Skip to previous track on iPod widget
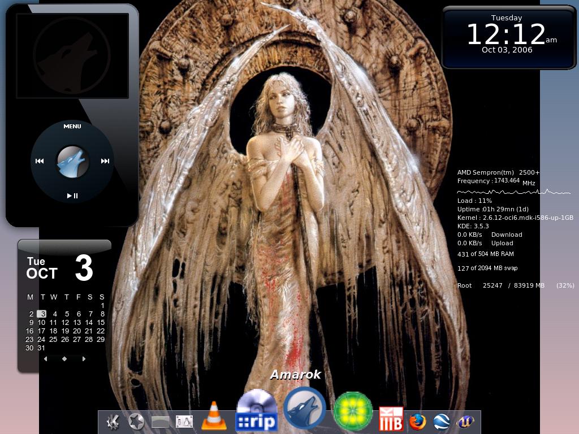 pos(40,161)
